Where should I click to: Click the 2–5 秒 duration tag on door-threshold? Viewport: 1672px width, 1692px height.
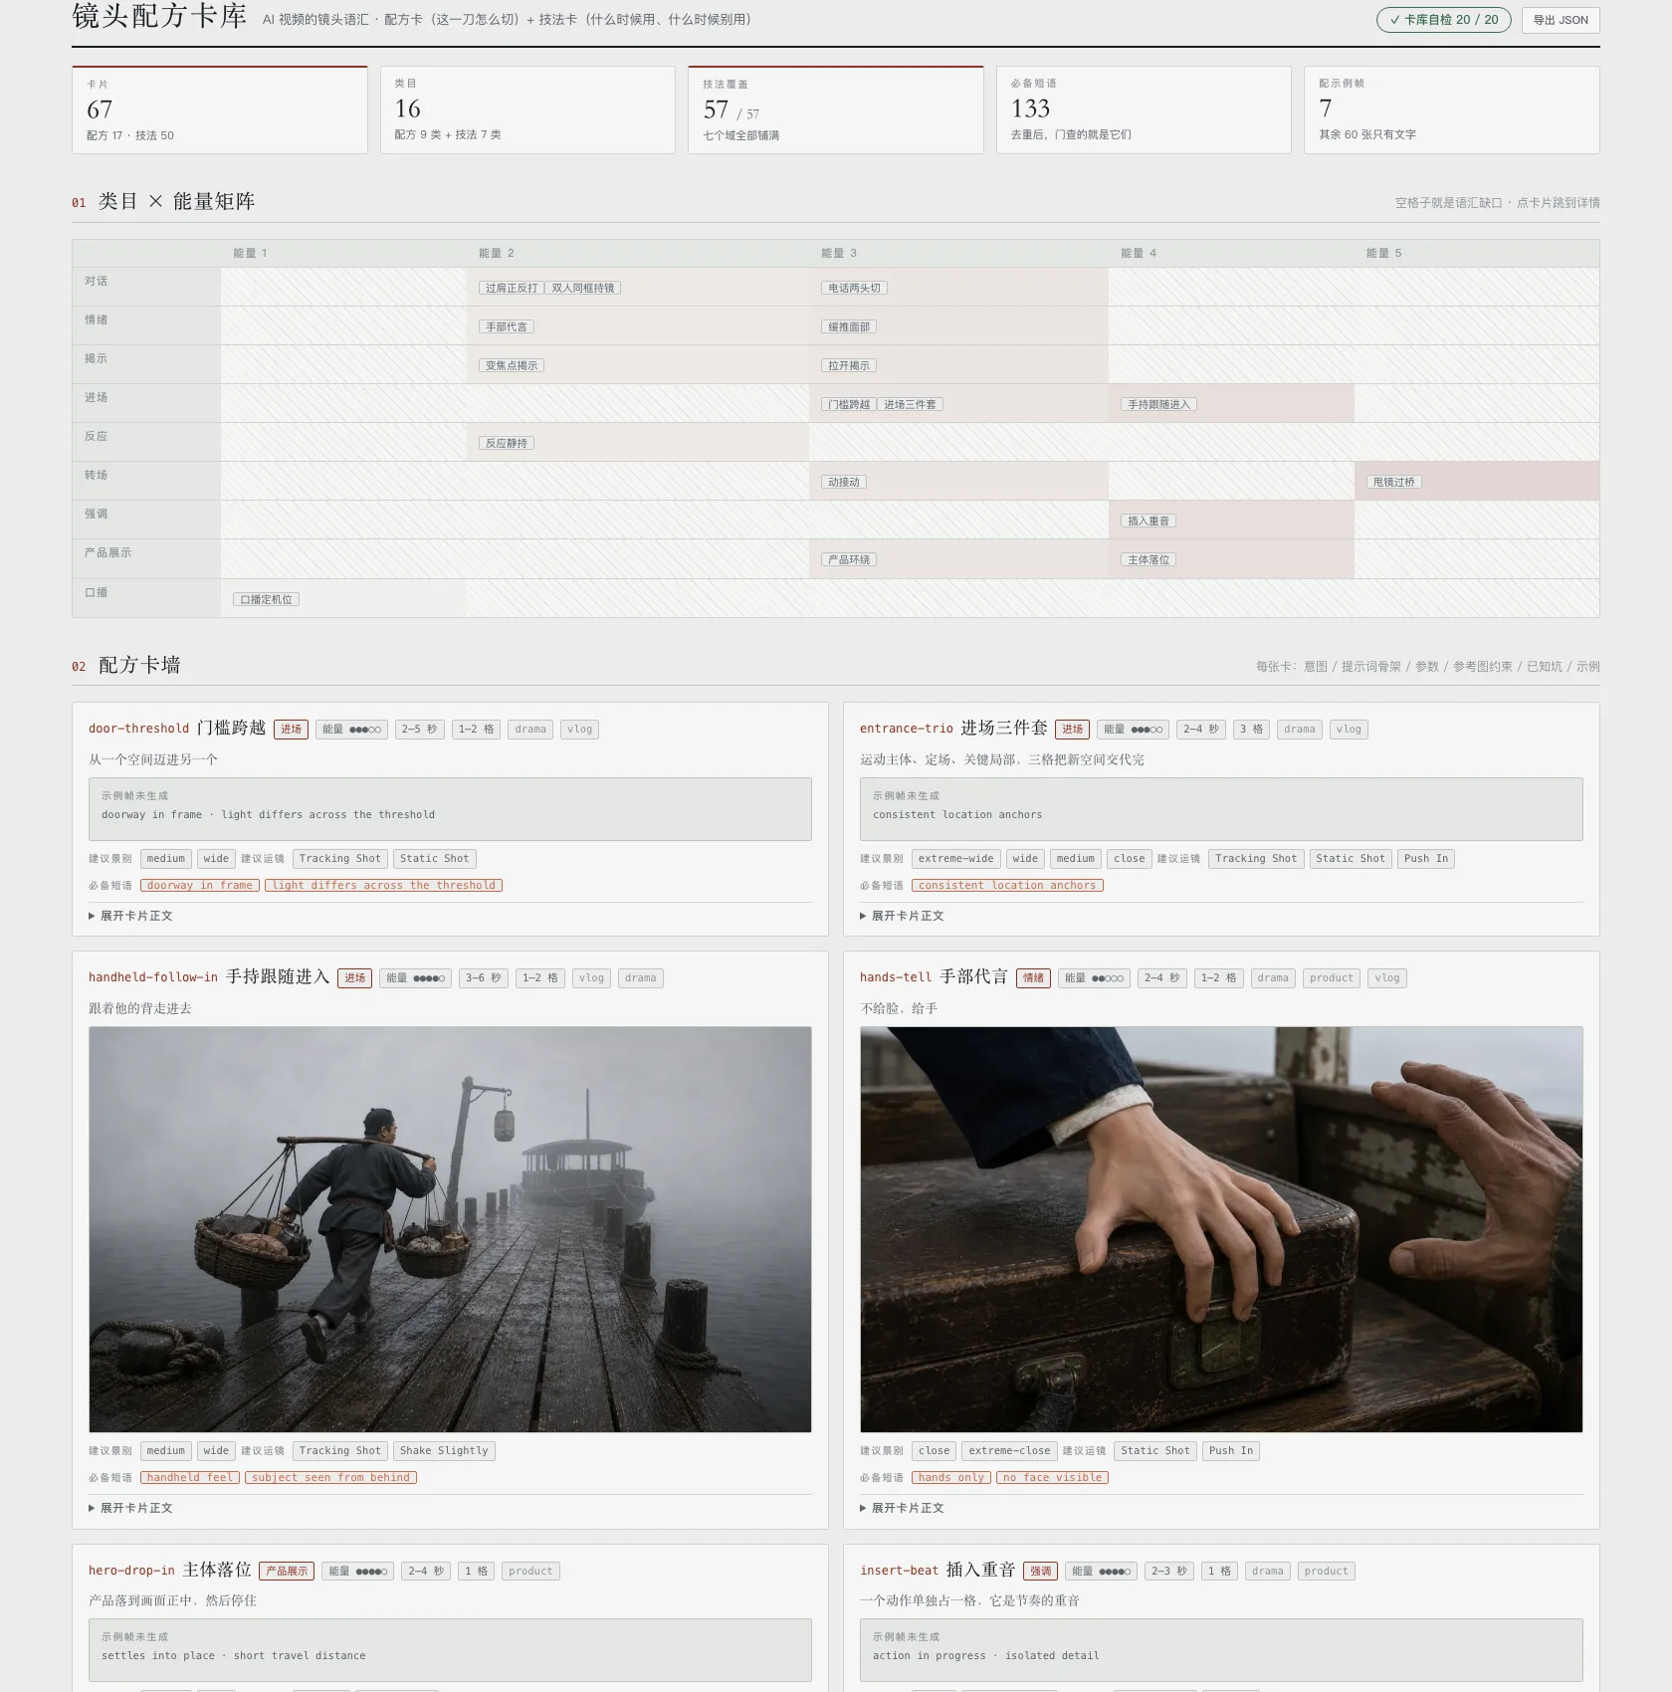click(x=419, y=730)
